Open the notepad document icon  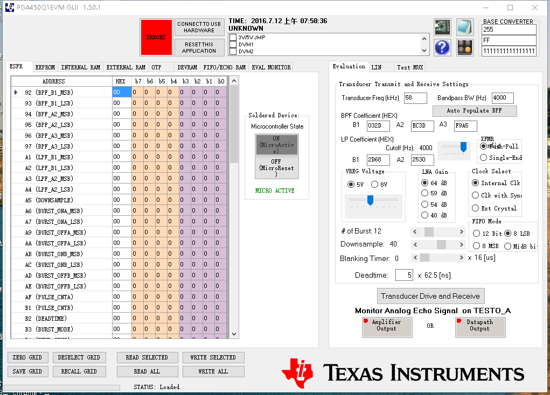click(x=465, y=27)
